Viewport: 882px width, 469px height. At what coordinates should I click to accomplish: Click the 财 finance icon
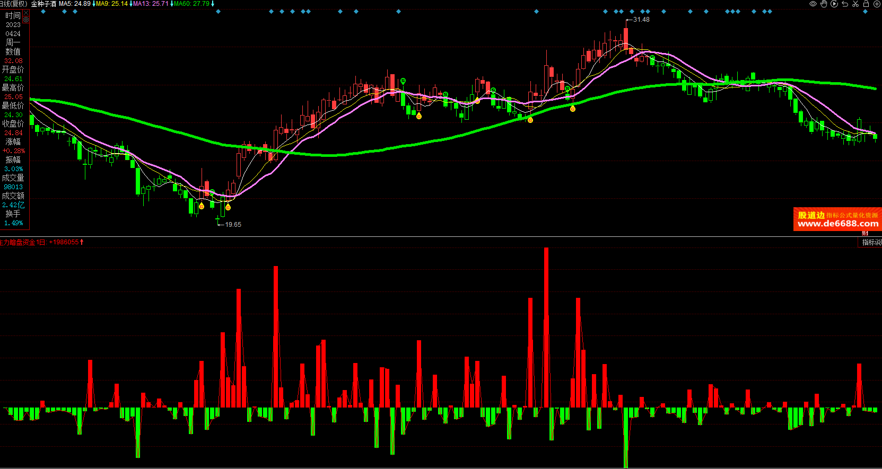[x=866, y=233]
